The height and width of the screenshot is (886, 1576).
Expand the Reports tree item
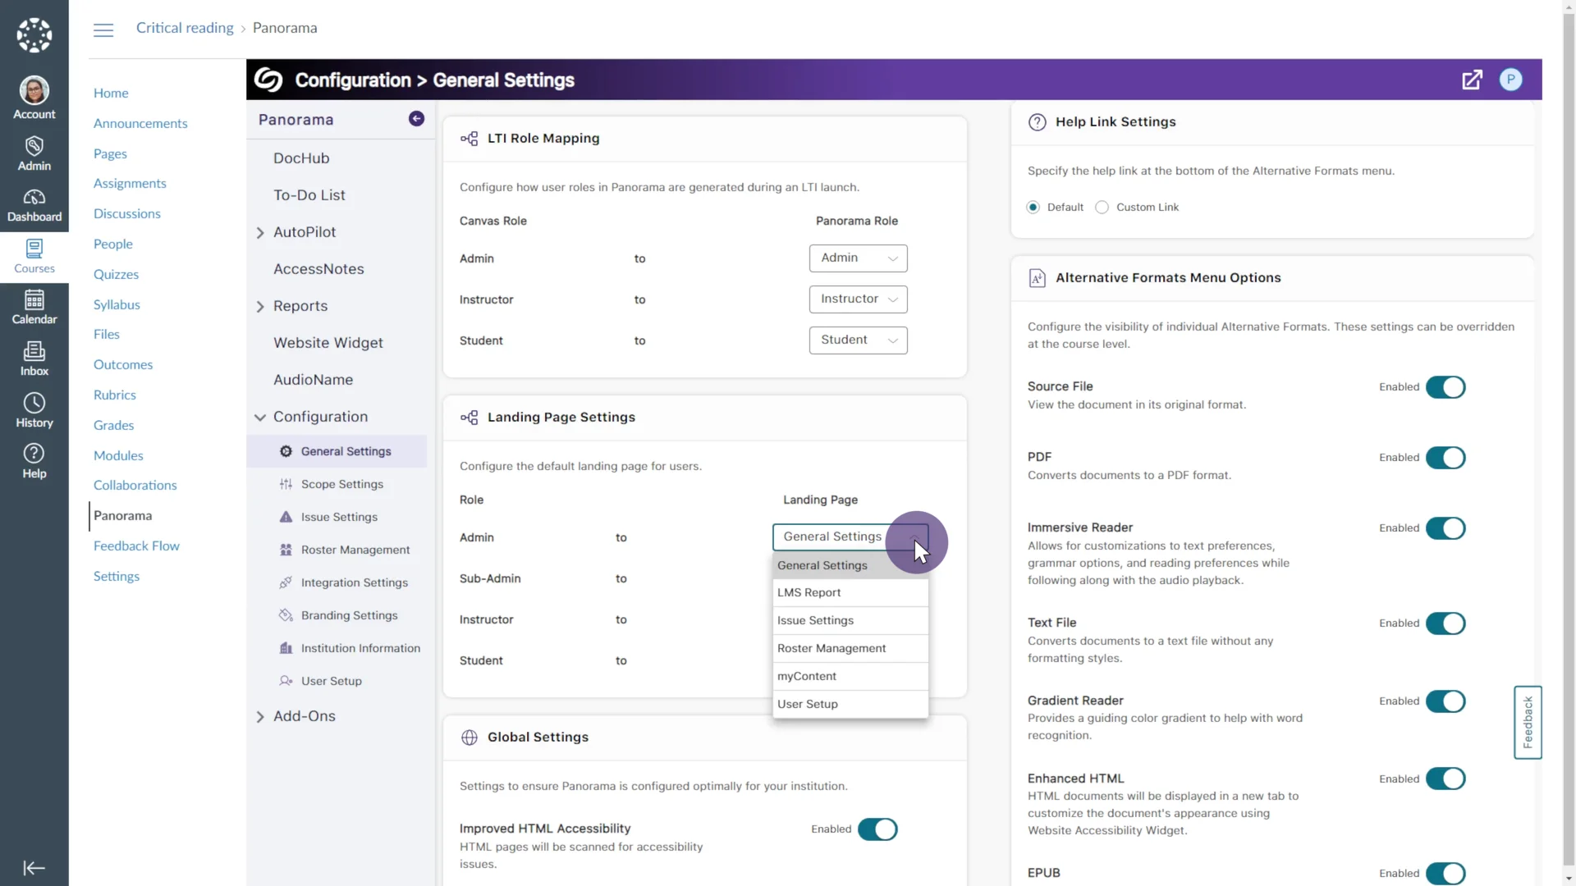coord(260,307)
